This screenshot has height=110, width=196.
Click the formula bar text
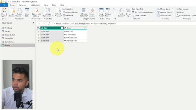(86, 24)
